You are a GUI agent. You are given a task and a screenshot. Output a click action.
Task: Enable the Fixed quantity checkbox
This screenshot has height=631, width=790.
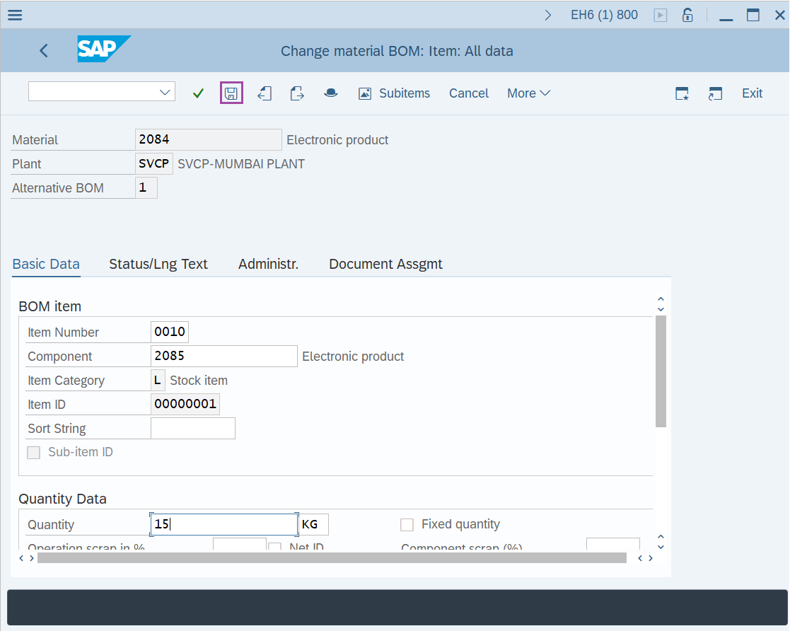[x=407, y=525]
